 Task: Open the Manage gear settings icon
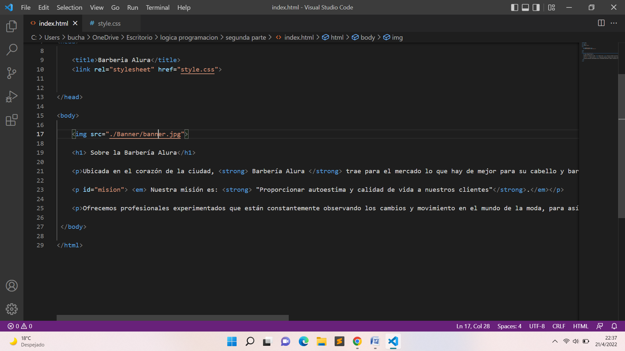pyautogui.click(x=12, y=309)
